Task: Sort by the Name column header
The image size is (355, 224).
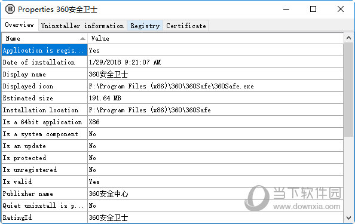Action: tap(45, 38)
